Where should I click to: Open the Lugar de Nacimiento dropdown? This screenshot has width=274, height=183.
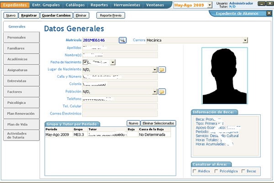[155, 70]
